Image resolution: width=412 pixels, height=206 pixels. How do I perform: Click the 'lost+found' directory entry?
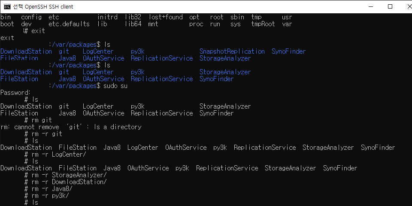pyautogui.click(x=166, y=17)
